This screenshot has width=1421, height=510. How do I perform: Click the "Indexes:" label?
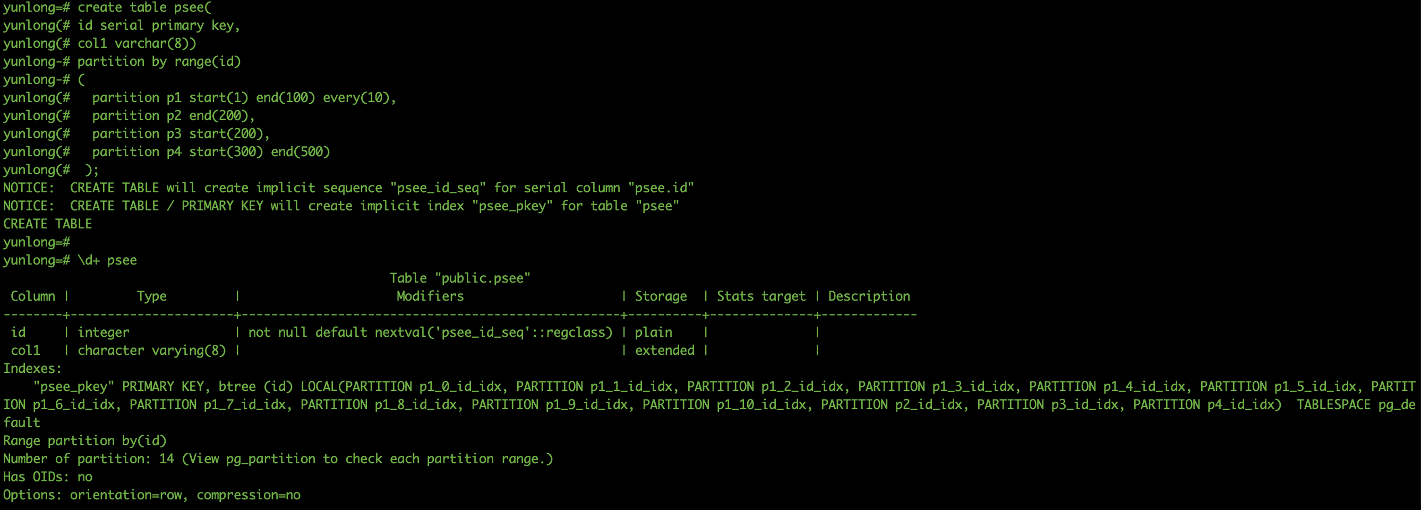32,369
